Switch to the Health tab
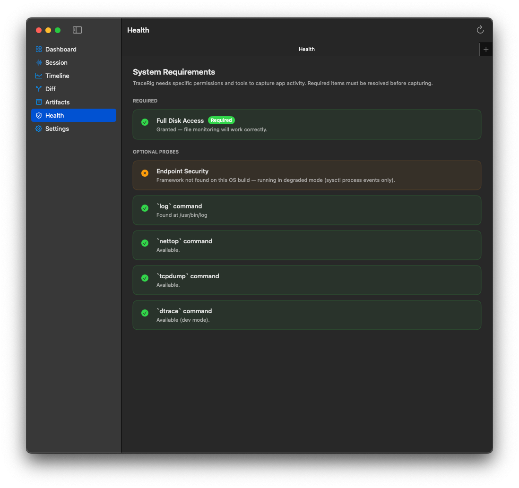 pos(306,49)
